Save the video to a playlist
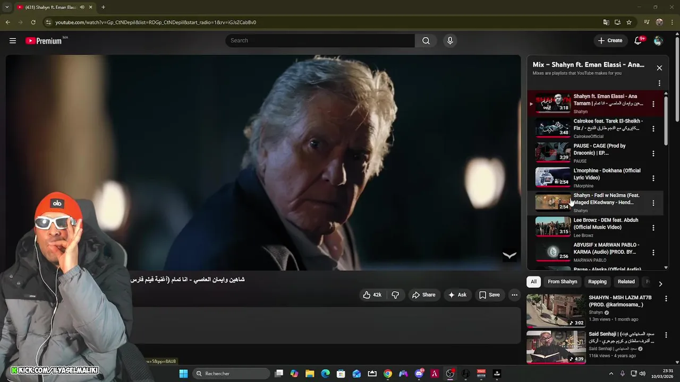 point(489,295)
